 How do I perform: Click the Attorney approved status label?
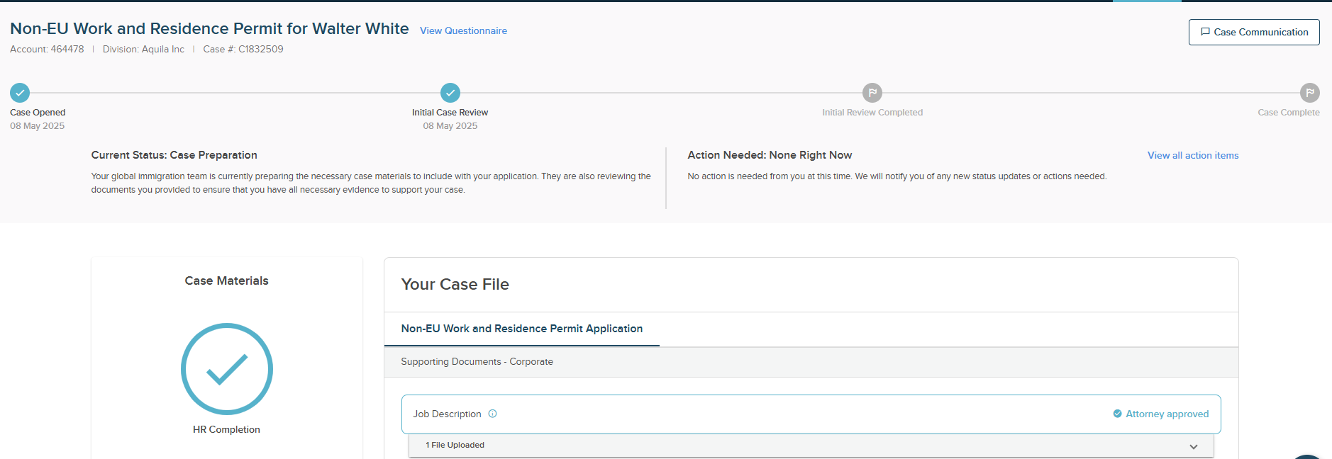(x=1167, y=414)
